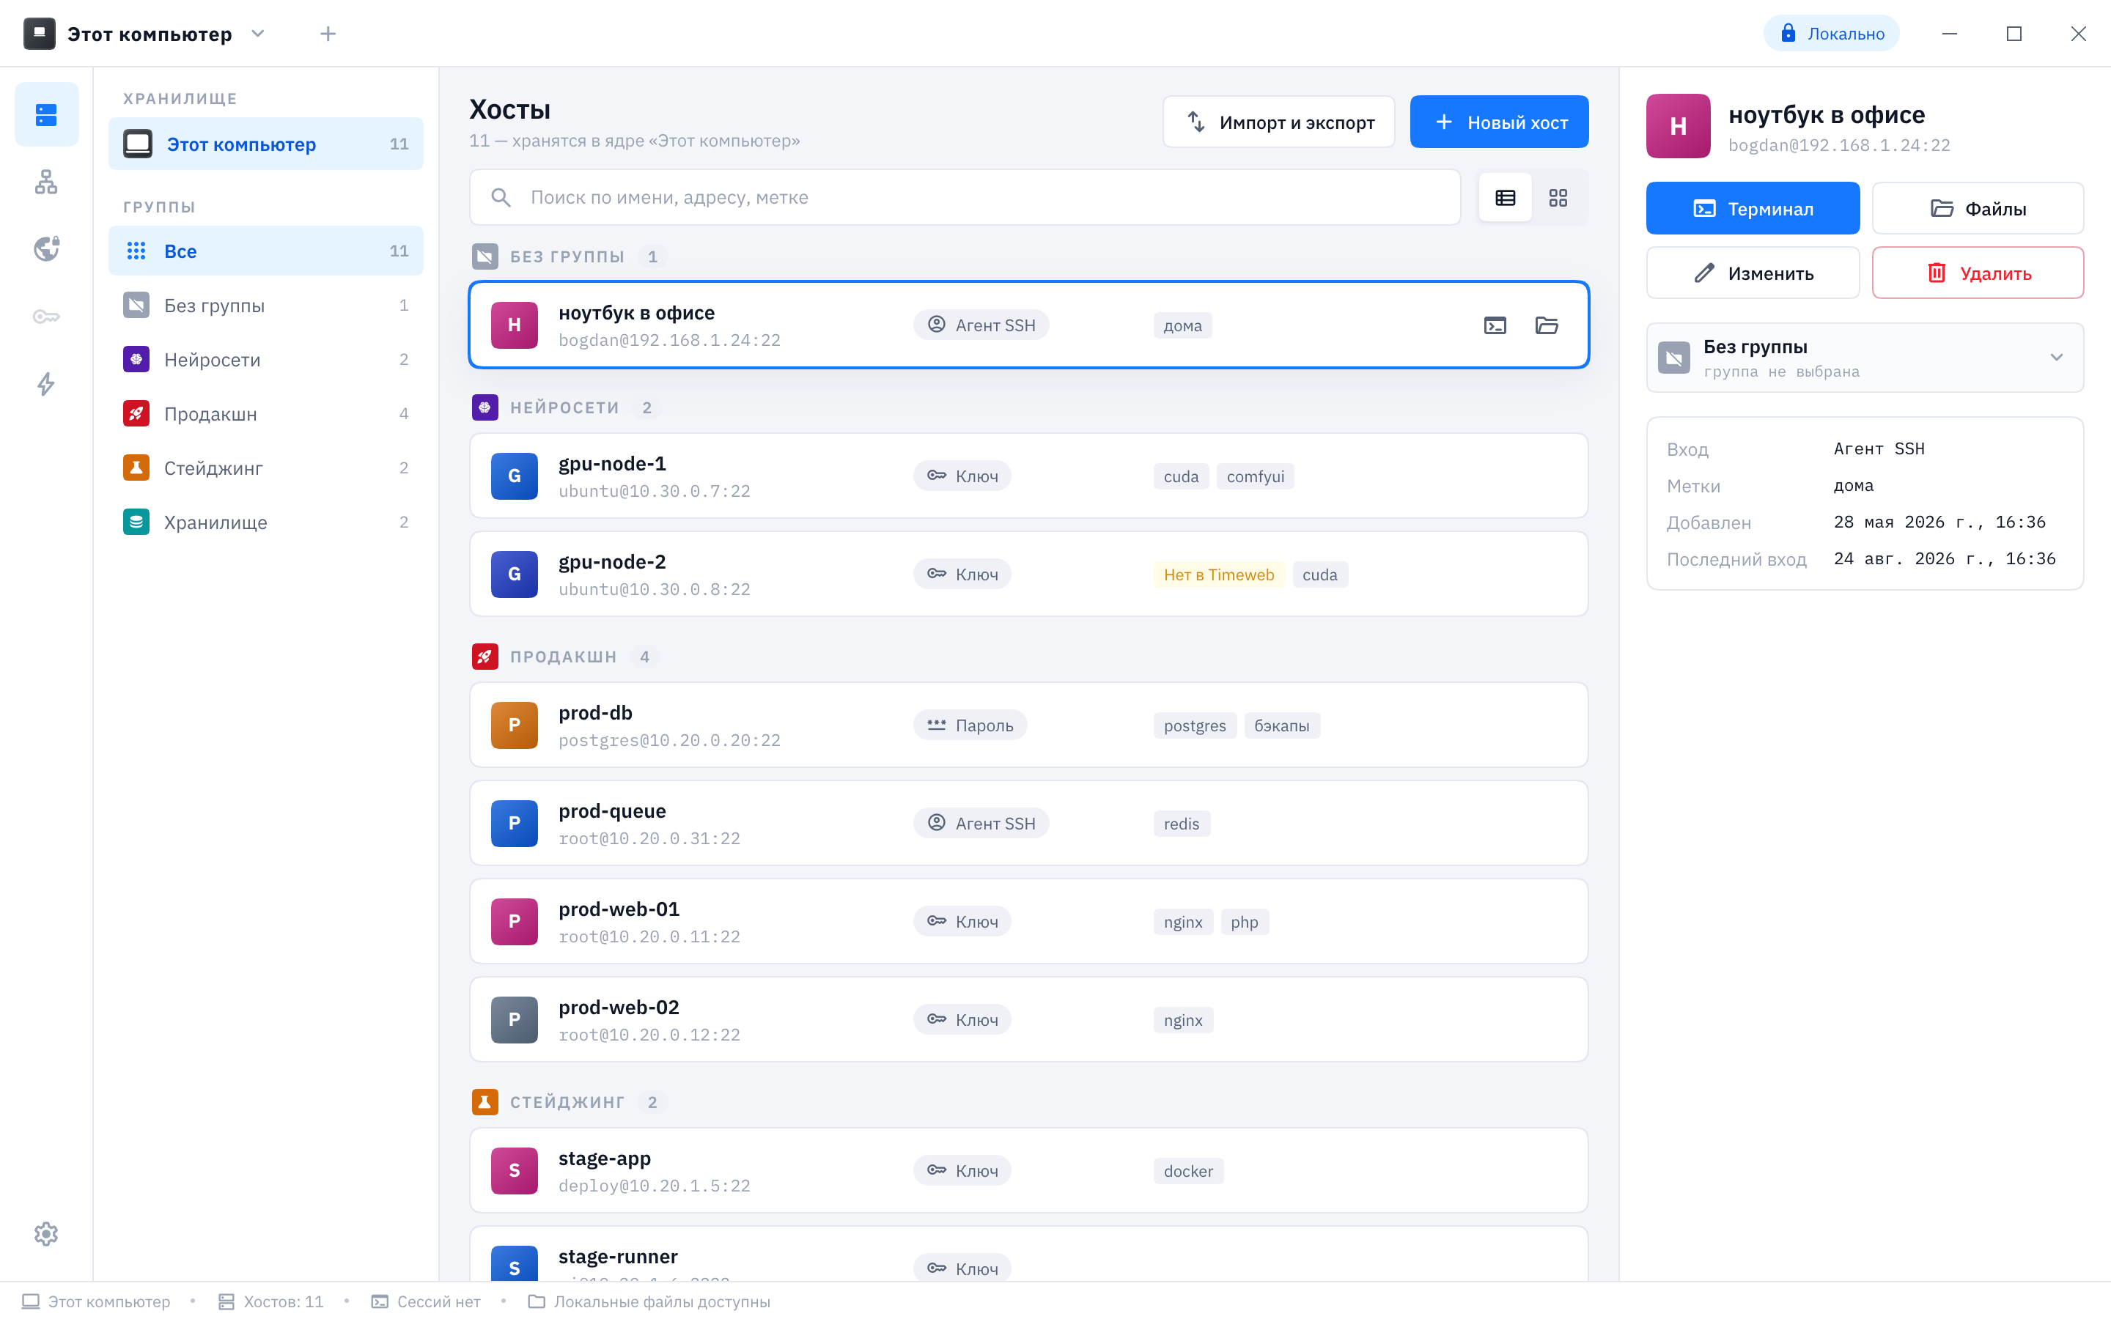Select the gpu-node-2 host row
Screen dimensions: 2111x1319
tap(1028, 574)
